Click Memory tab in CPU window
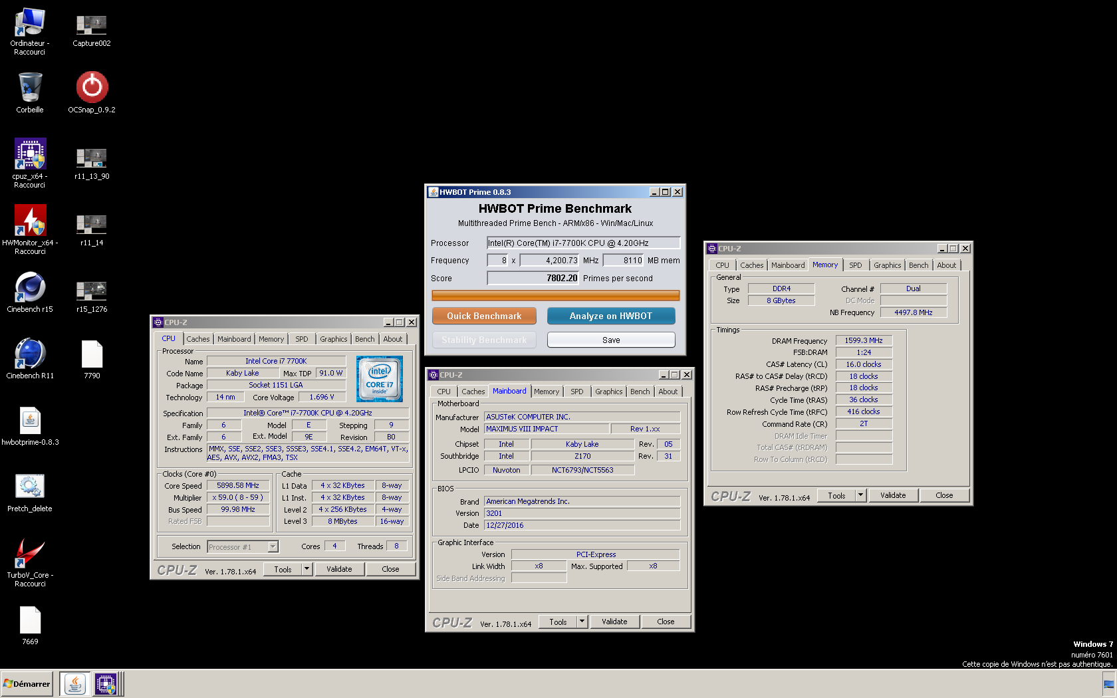Image resolution: width=1117 pixels, height=698 pixels. click(x=271, y=339)
